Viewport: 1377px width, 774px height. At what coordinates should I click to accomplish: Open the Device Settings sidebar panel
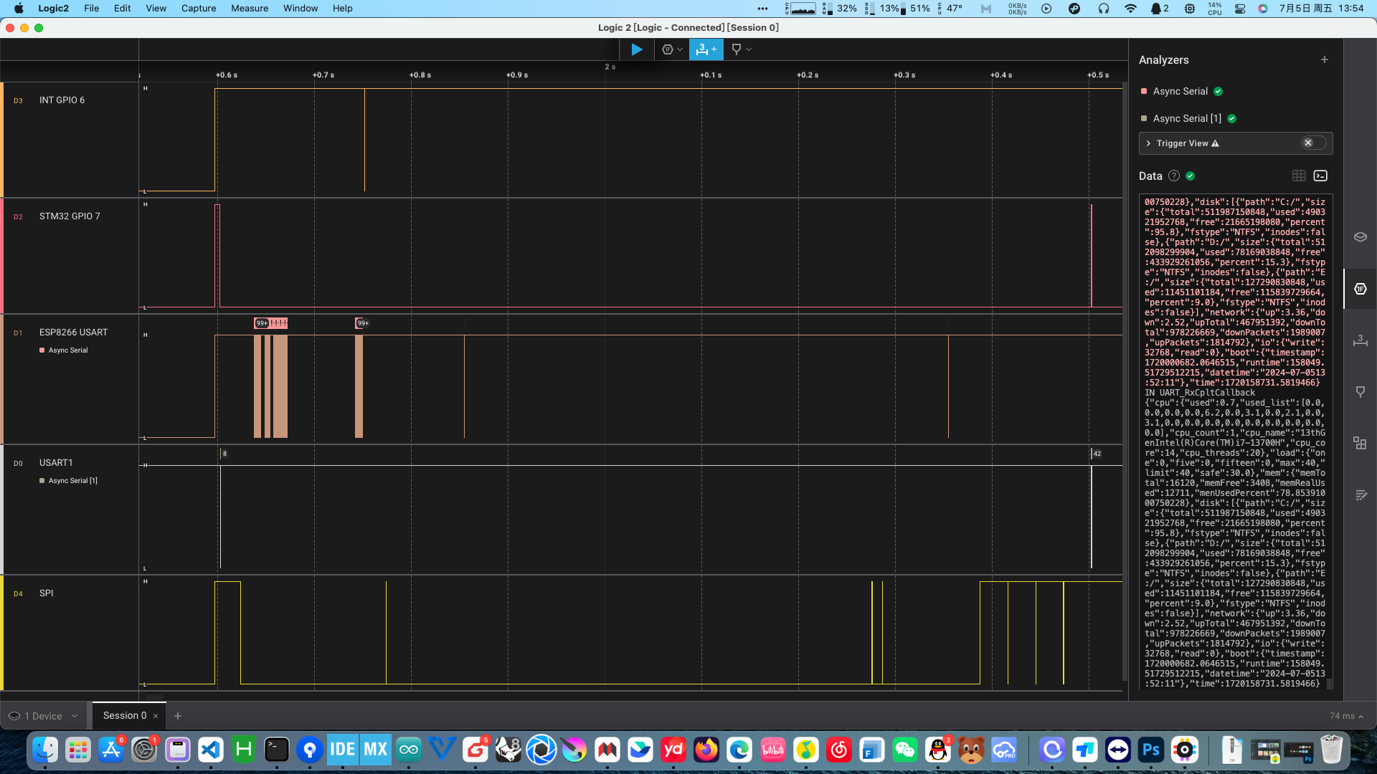point(1360,237)
